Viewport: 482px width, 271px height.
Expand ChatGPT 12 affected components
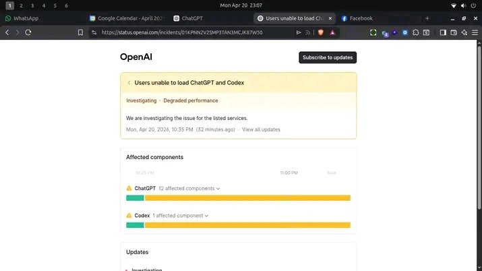[x=189, y=188]
